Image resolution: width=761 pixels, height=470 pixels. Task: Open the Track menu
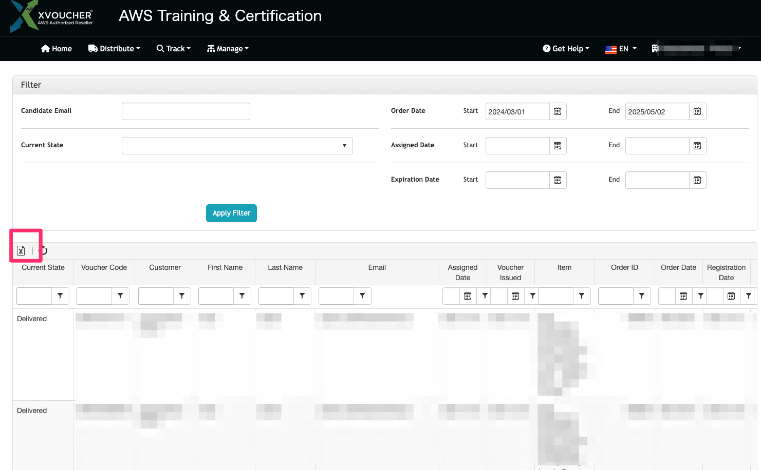click(x=174, y=49)
